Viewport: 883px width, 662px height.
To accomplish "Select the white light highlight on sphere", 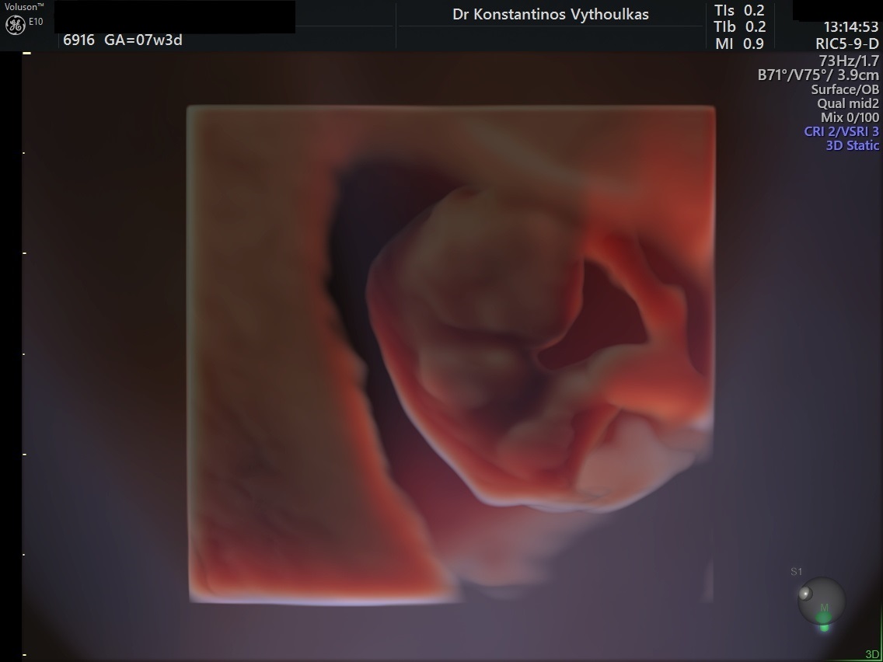I will click(804, 594).
